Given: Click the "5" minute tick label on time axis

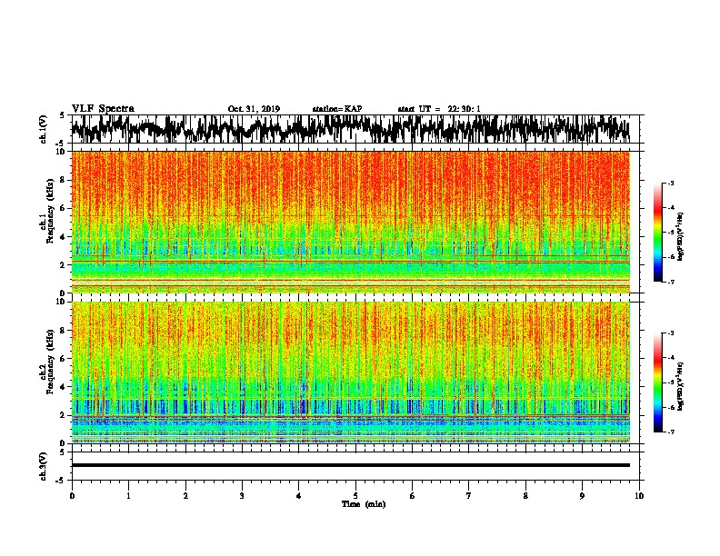Looking at the screenshot, I should coord(355,496).
